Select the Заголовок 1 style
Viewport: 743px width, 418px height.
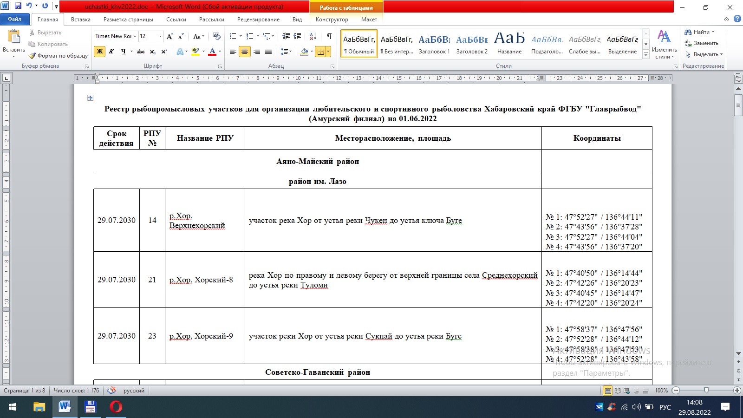coord(434,44)
